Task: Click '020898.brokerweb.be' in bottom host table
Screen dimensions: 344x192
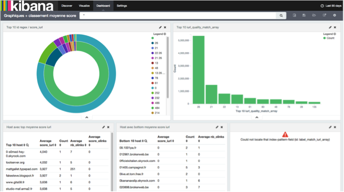Action: (134, 187)
